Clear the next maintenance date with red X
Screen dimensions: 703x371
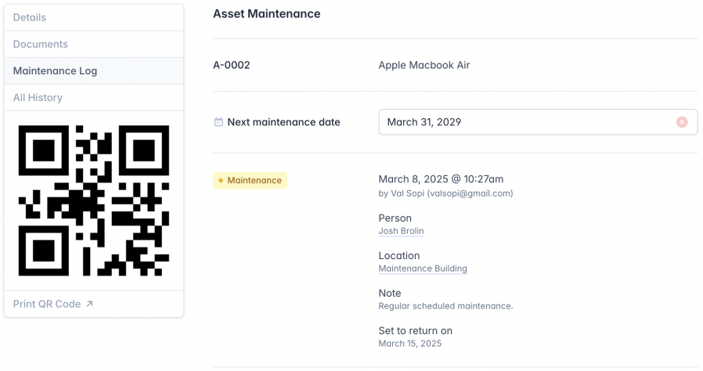point(682,122)
